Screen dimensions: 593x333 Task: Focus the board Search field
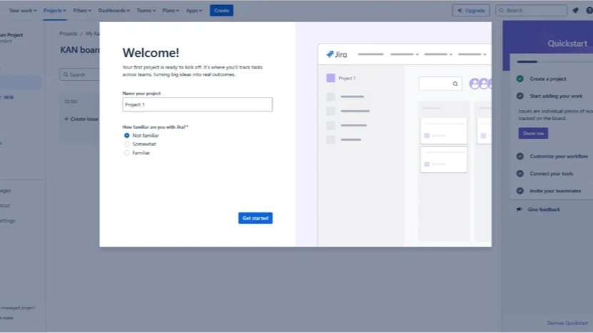(79, 75)
